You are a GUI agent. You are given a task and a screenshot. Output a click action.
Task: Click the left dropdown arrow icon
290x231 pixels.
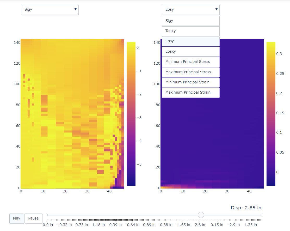[75, 9]
